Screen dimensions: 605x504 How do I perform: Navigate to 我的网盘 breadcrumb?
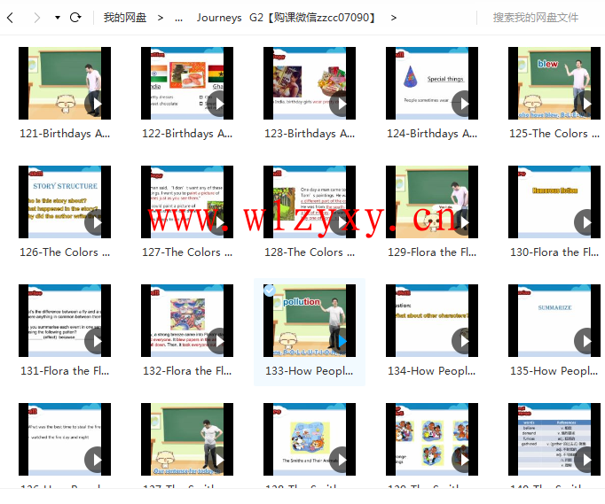point(124,18)
